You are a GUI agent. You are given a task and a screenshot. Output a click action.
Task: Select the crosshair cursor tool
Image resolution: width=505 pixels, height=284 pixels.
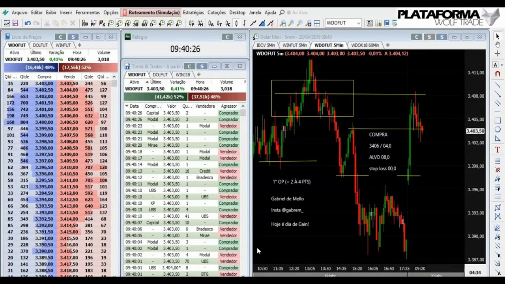498,53
